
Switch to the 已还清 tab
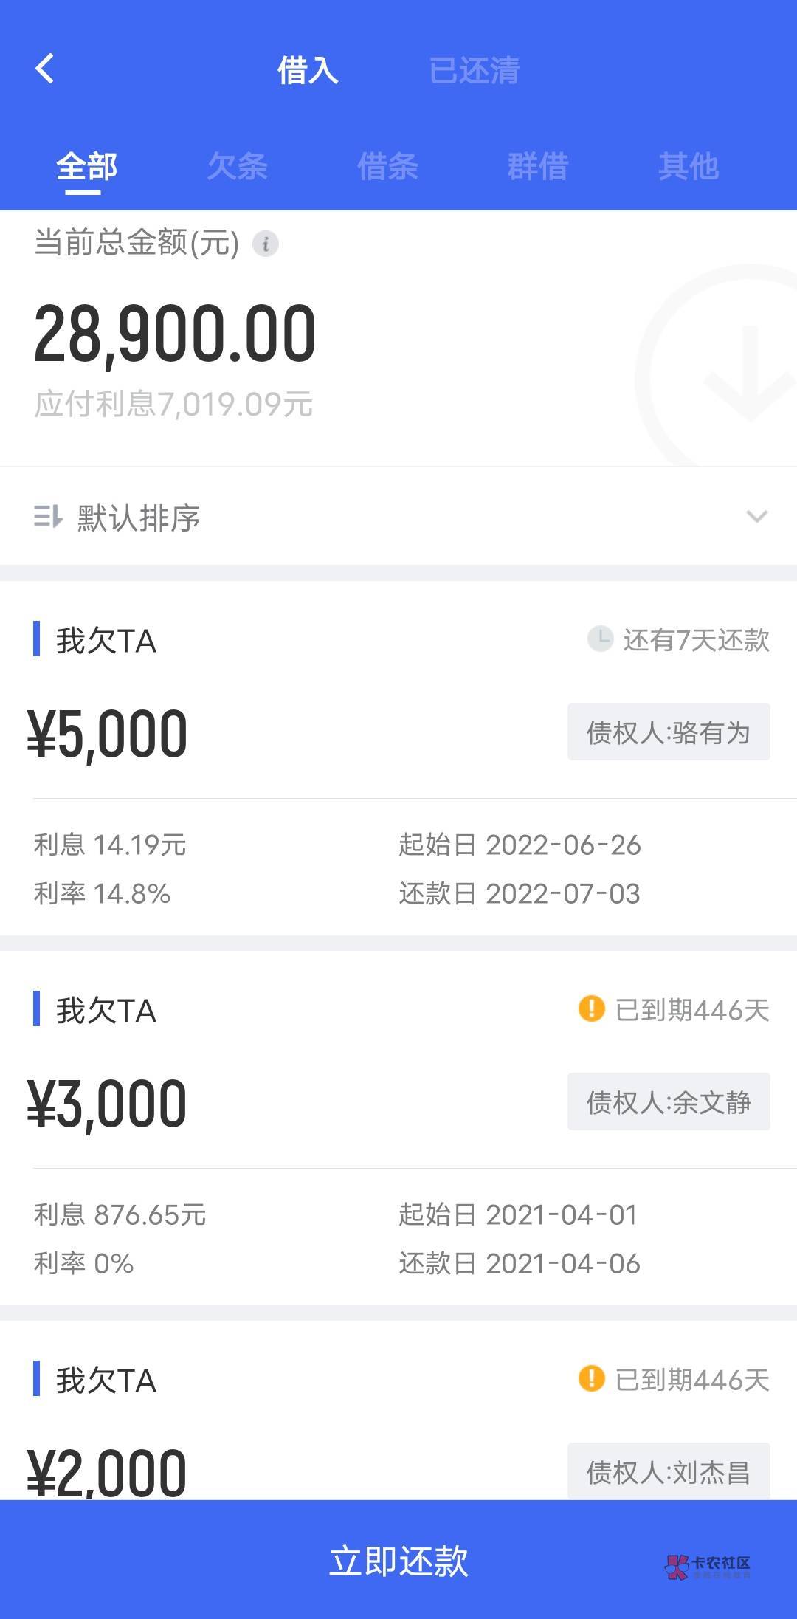pyautogui.click(x=475, y=71)
